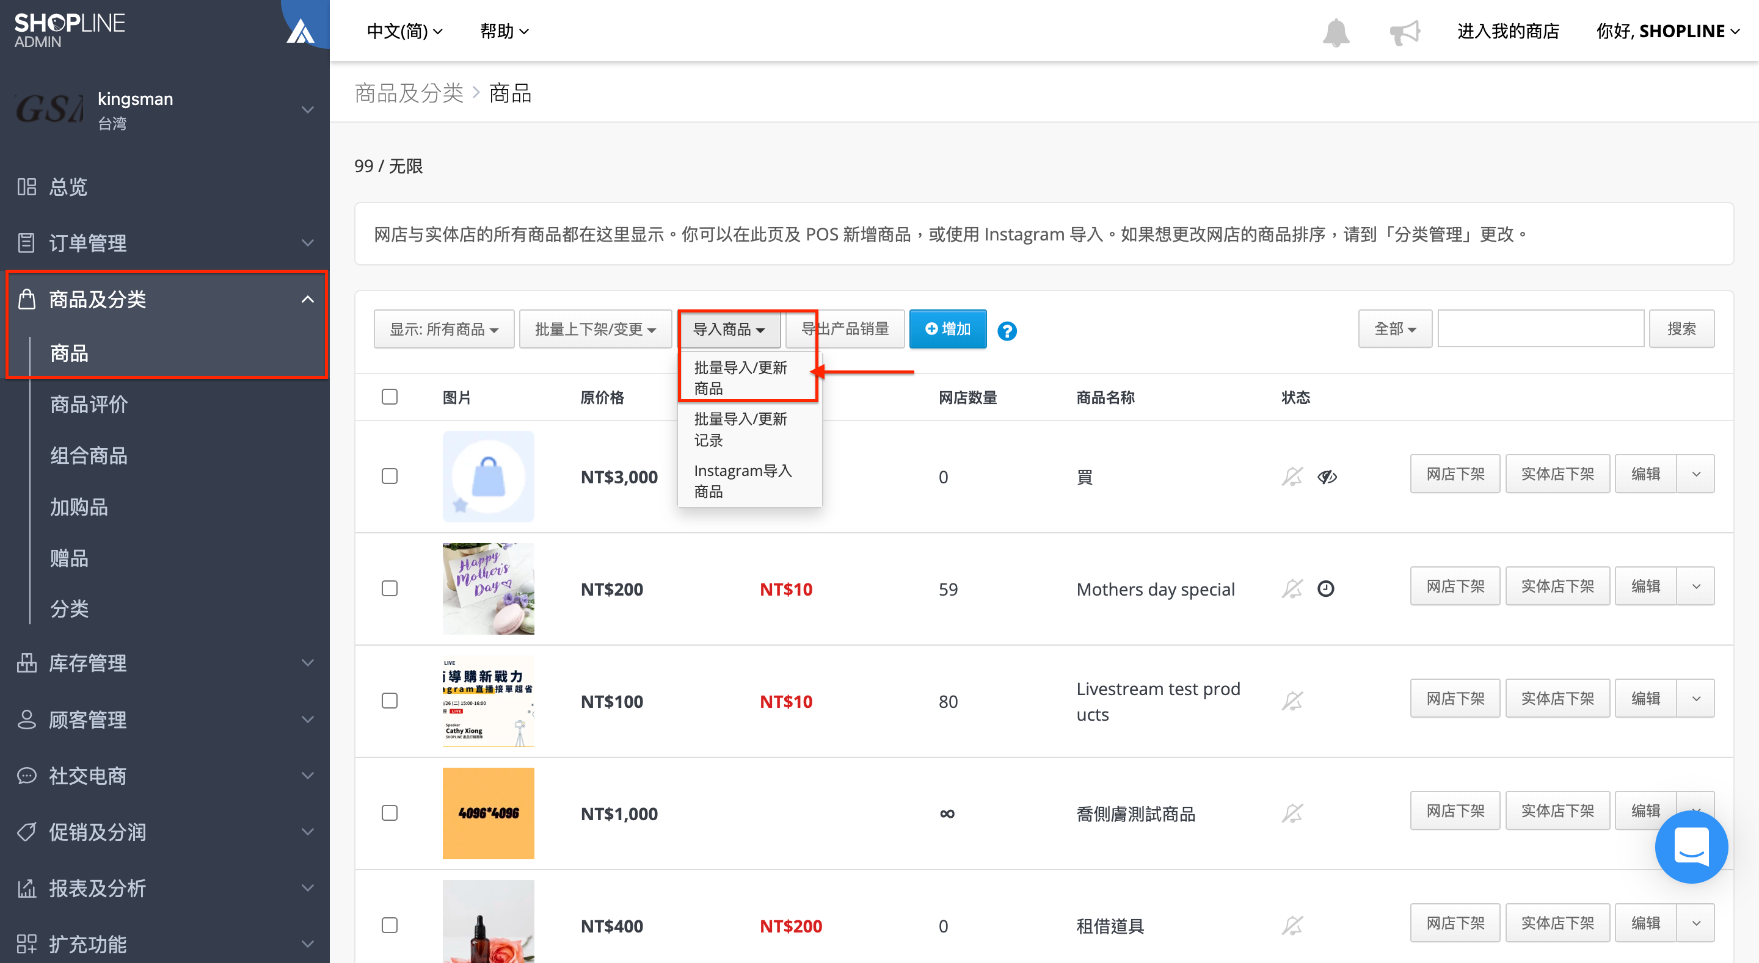Click the tag icon beside 促销及分润
This screenshot has height=963, width=1759.
(x=27, y=831)
